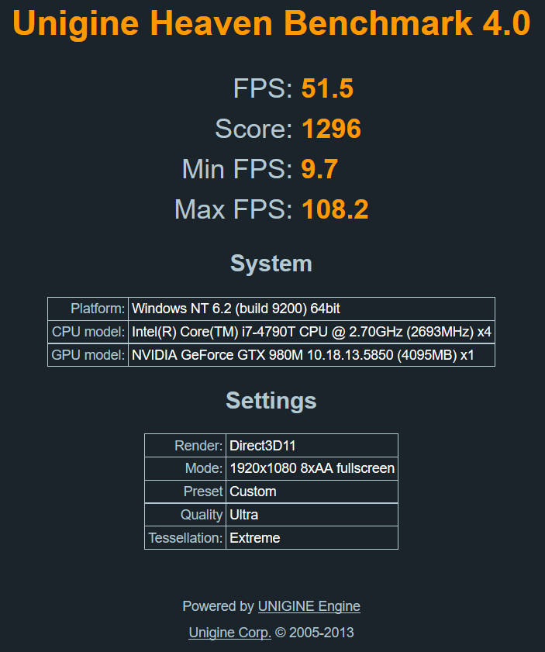
Task: Click the Platform row label
Action: click(97, 309)
